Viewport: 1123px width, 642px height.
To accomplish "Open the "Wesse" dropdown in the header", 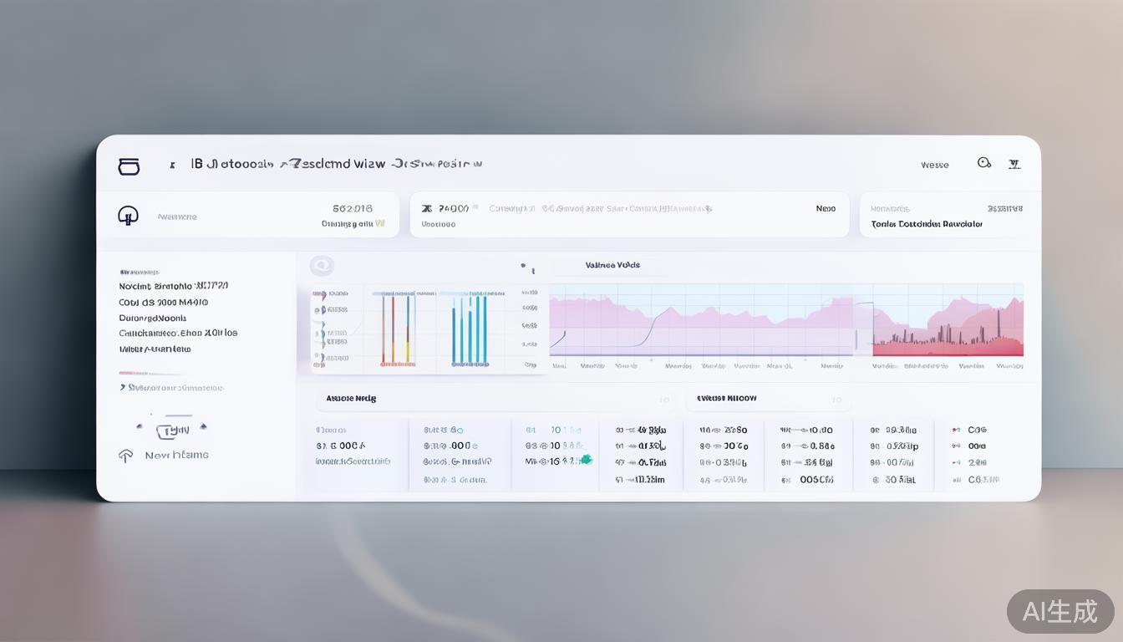I will (934, 165).
